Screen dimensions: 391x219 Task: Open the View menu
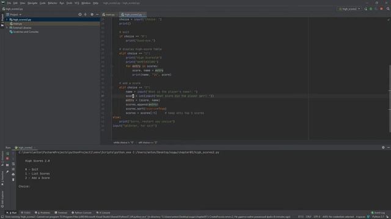click(23, 3)
